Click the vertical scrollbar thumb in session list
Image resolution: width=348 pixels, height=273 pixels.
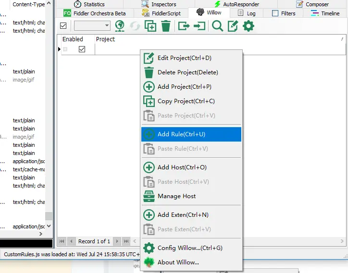click(x=49, y=216)
